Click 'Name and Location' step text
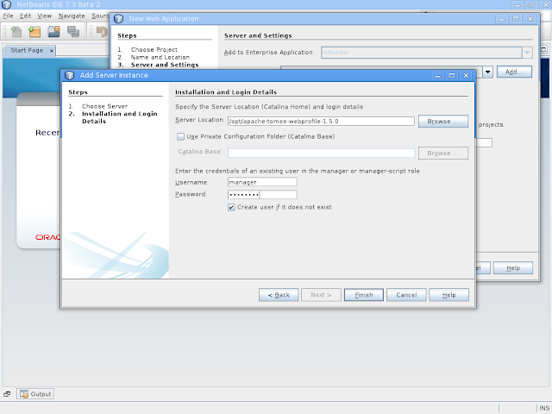 [160, 57]
